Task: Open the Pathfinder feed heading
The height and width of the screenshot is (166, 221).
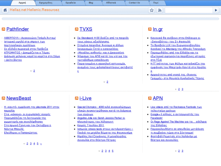Action: [18, 29]
